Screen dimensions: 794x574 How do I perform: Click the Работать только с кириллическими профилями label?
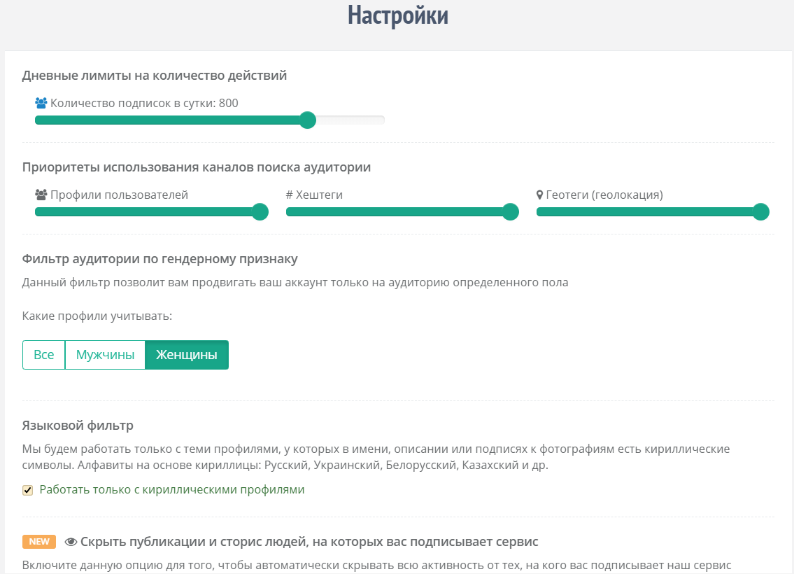click(x=172, y=490)
